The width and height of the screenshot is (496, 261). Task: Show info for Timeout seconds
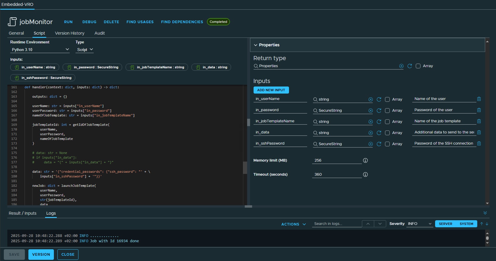[365, 174]
